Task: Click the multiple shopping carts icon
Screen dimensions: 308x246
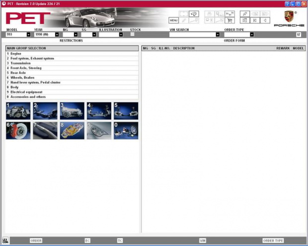Action: (230, 14)
